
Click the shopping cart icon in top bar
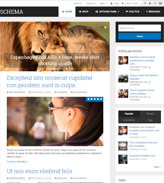[122, 3]
